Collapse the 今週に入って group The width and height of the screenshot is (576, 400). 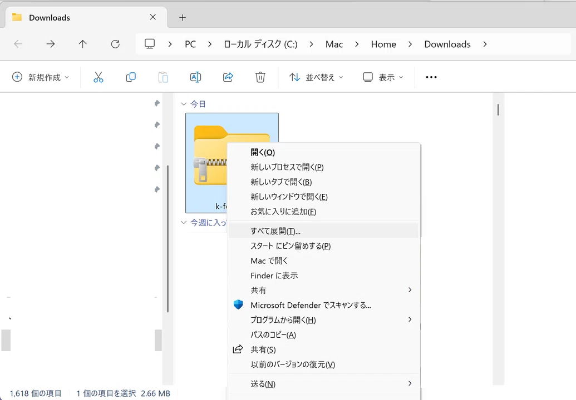[184, 223]
